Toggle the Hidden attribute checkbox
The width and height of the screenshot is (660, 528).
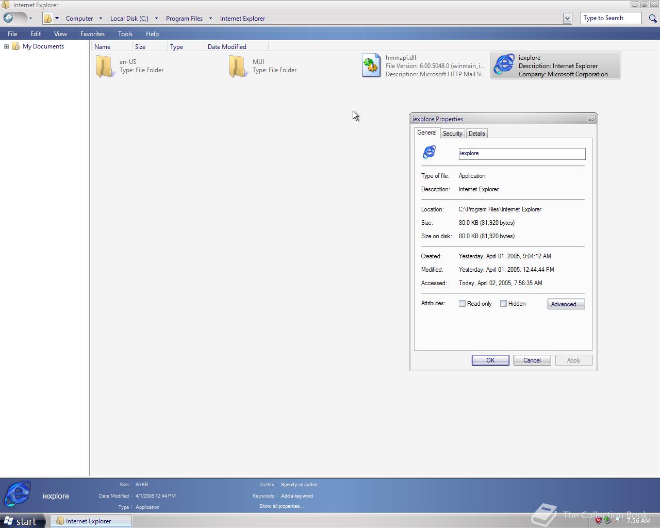(503, 304)
